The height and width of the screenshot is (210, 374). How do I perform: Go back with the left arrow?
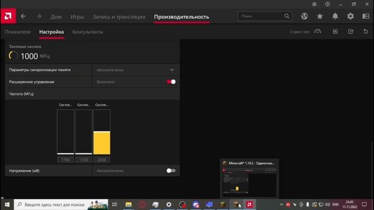[x=23, y=16]
